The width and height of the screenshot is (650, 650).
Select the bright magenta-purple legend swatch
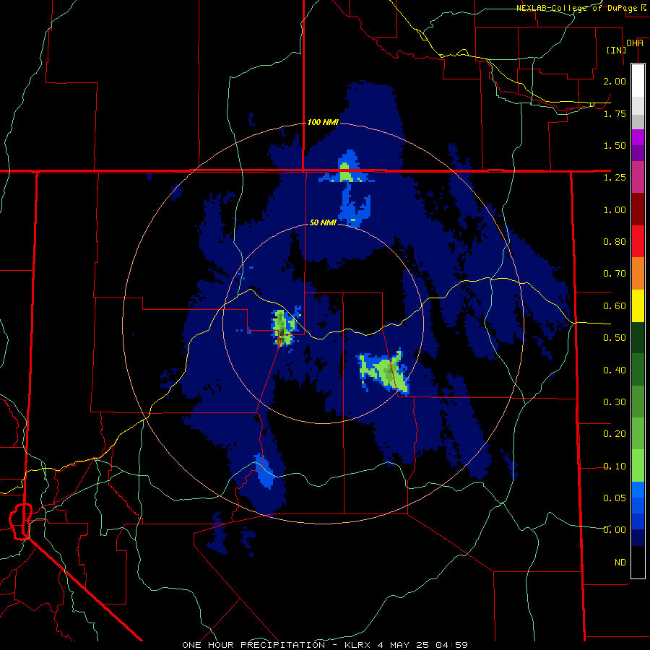click(638, 137)
